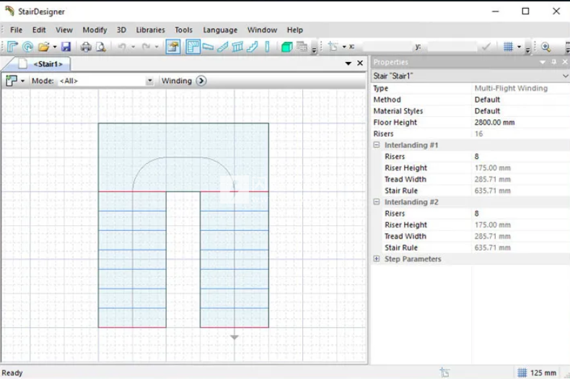
Task: Open the 3D menu
Action: click(121, 30)
